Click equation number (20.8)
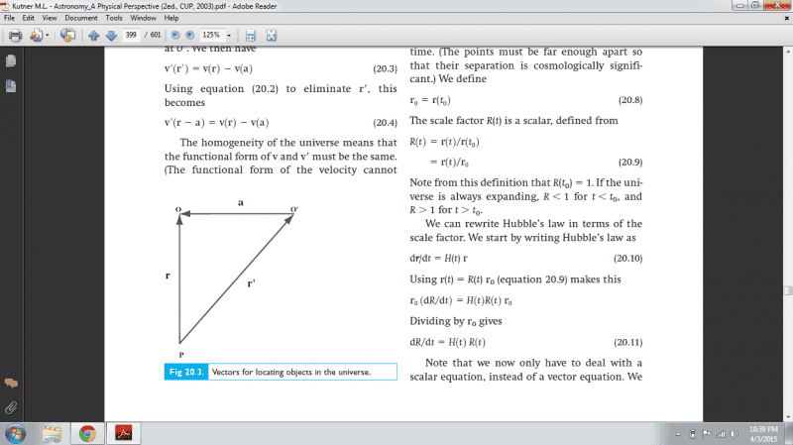793x445 pixels. [x=630, y=100]
